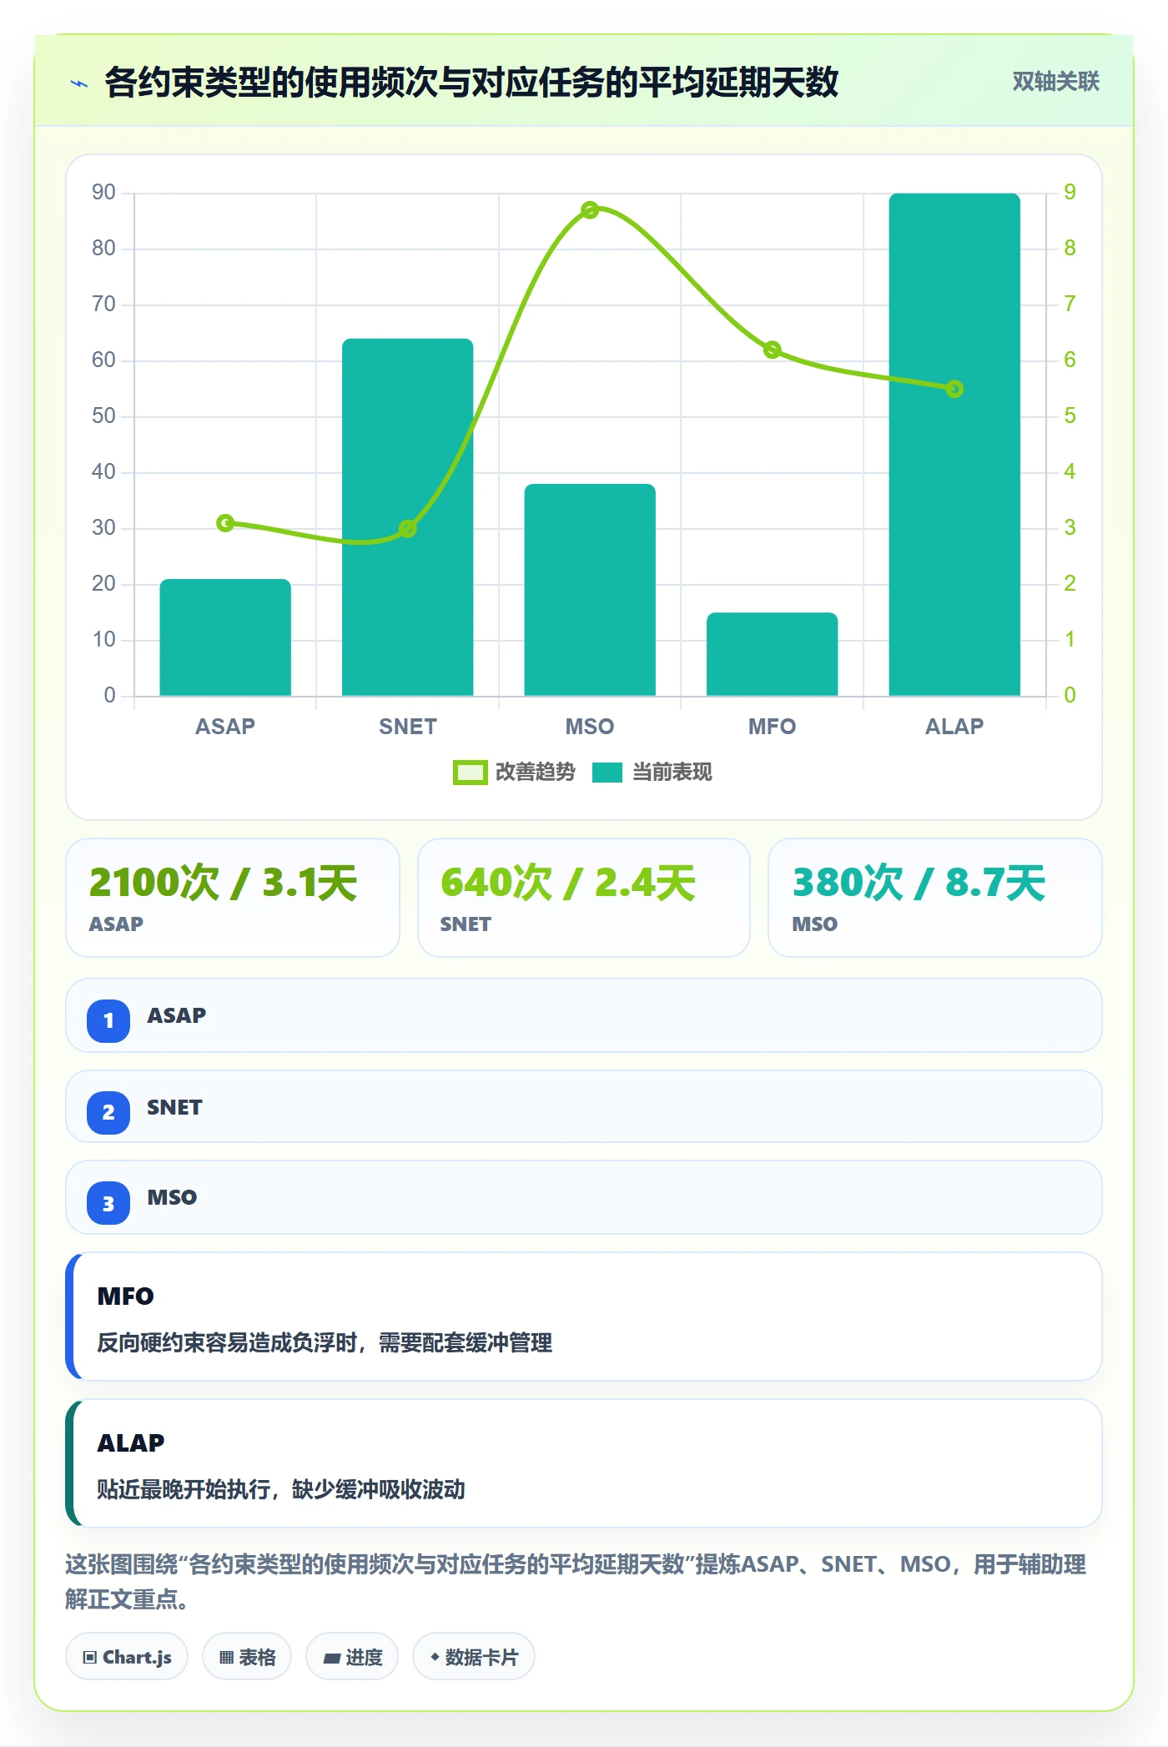Click the line data point above MFO
This screenshot has height=1747, width=1168.
coord(773,350)
